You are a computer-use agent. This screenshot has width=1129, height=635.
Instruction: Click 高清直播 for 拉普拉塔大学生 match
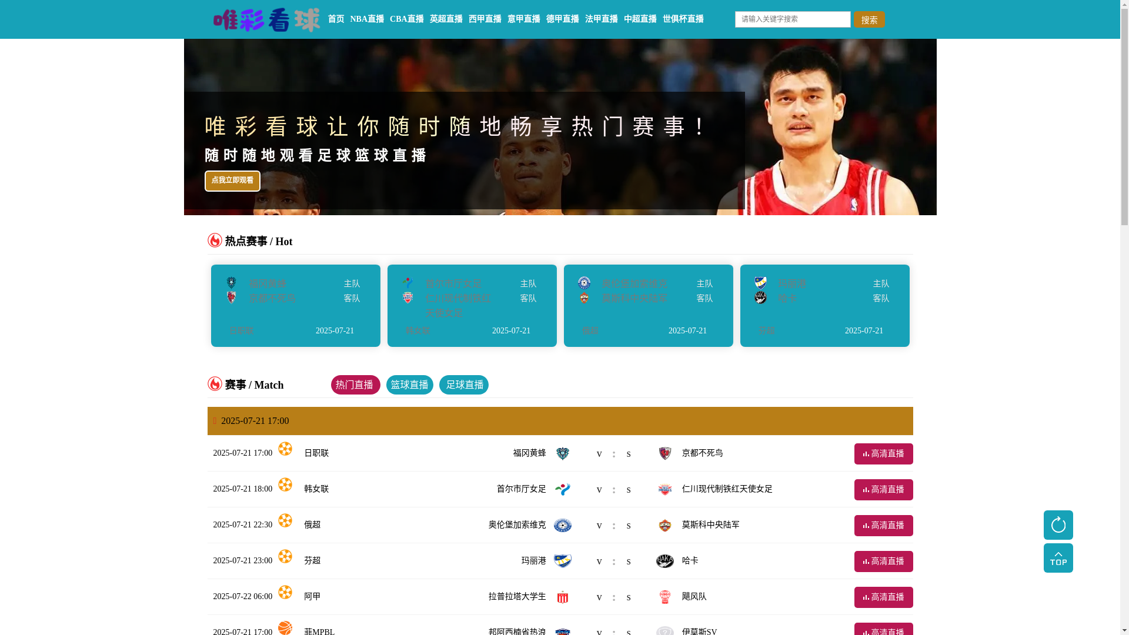click(883, 597)
